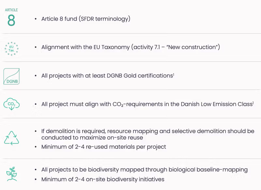Click the biodiversity plant sprout icon
261x190 pixels.
(11, 174)
